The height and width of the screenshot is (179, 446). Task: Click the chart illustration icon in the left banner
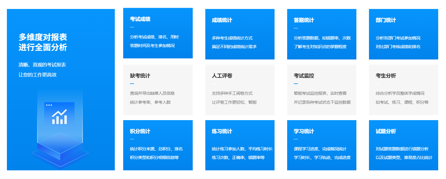(60, 114)
